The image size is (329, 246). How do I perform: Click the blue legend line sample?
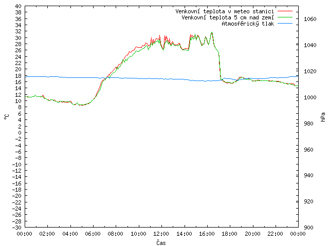[285, 24]
